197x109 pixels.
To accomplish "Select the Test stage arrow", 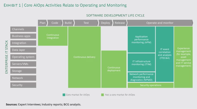I will [86, 23].
